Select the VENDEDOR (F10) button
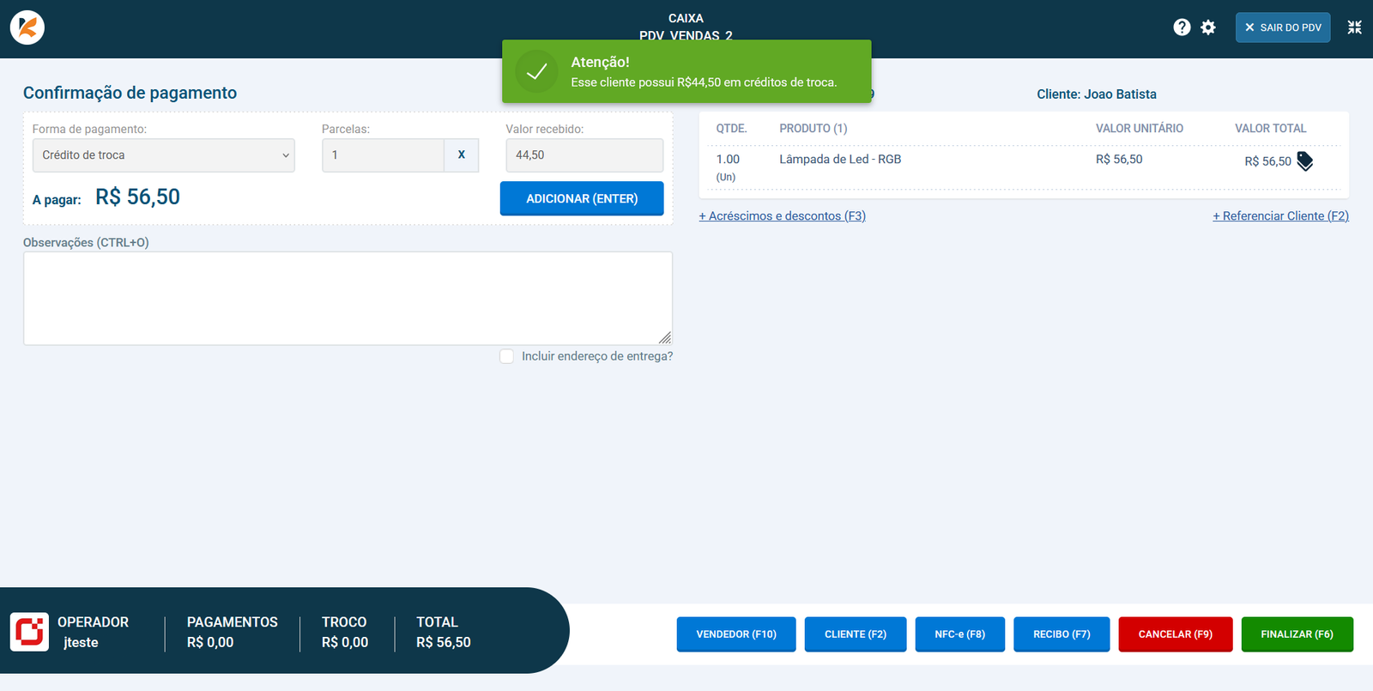The width and height of the screenshot is (1373, 691). pyautogui.click(x=735, y=634)
